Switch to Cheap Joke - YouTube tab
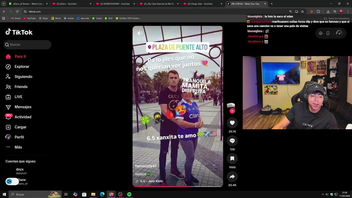352x198 pixels. coord(203,4)
